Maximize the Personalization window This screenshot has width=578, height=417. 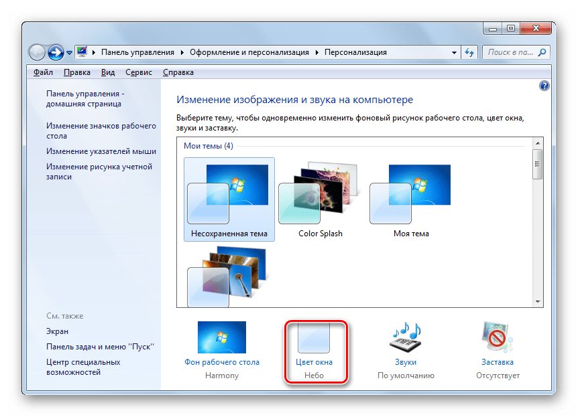click(511, 28)
